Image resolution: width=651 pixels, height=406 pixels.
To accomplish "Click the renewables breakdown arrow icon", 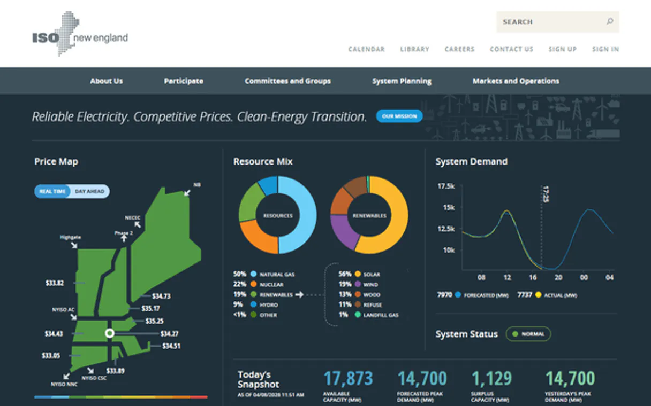I will tap(299, 294).
